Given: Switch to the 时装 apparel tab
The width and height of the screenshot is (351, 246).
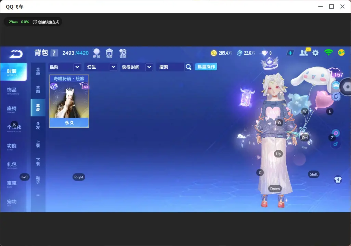Looking at the screenshot, I should 13,72.
